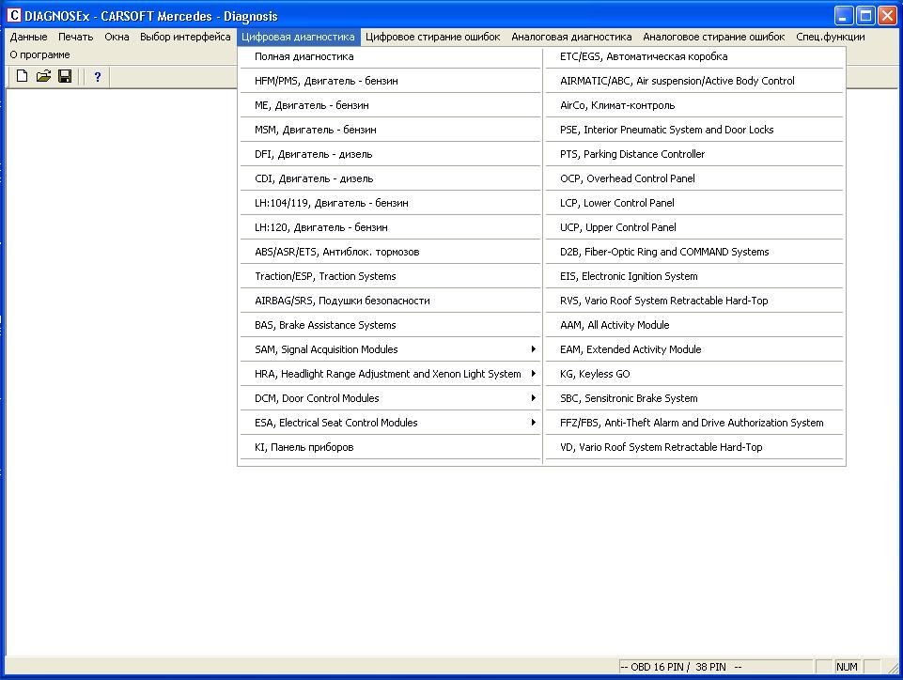
Task: Select AAM, All Activity Module
Action: 694,325
